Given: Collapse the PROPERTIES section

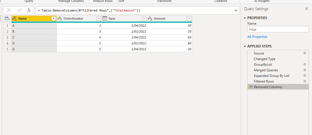Looking at the screenshot, I should click(x=245, y=18).
